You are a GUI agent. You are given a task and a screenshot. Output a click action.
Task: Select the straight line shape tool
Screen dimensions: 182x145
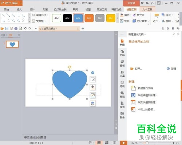(3, 15)
